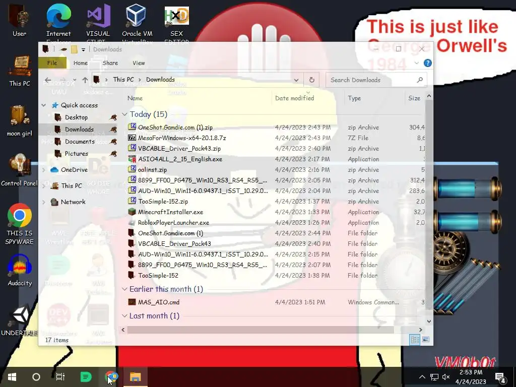Launch Audacity from the desktop
This screenshot has width=516, height=387.
[20, 271]
